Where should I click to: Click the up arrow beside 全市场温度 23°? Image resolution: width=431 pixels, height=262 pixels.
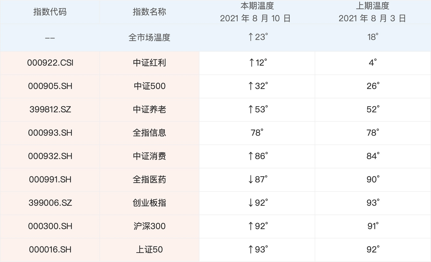[251, 37]
